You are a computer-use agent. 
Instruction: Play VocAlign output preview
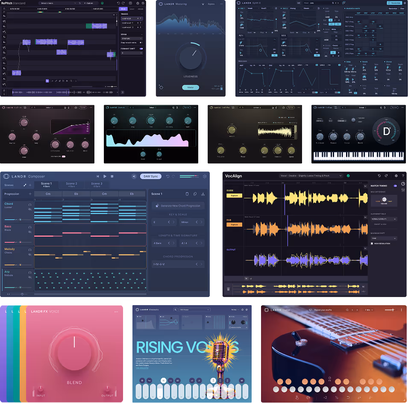[246, 279]
